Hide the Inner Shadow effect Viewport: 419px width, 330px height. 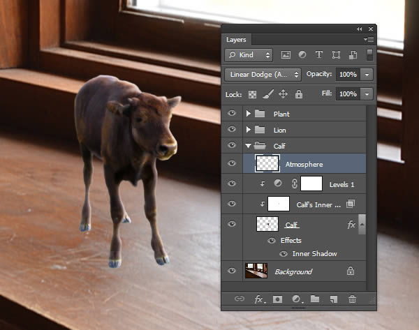(284, 254)
